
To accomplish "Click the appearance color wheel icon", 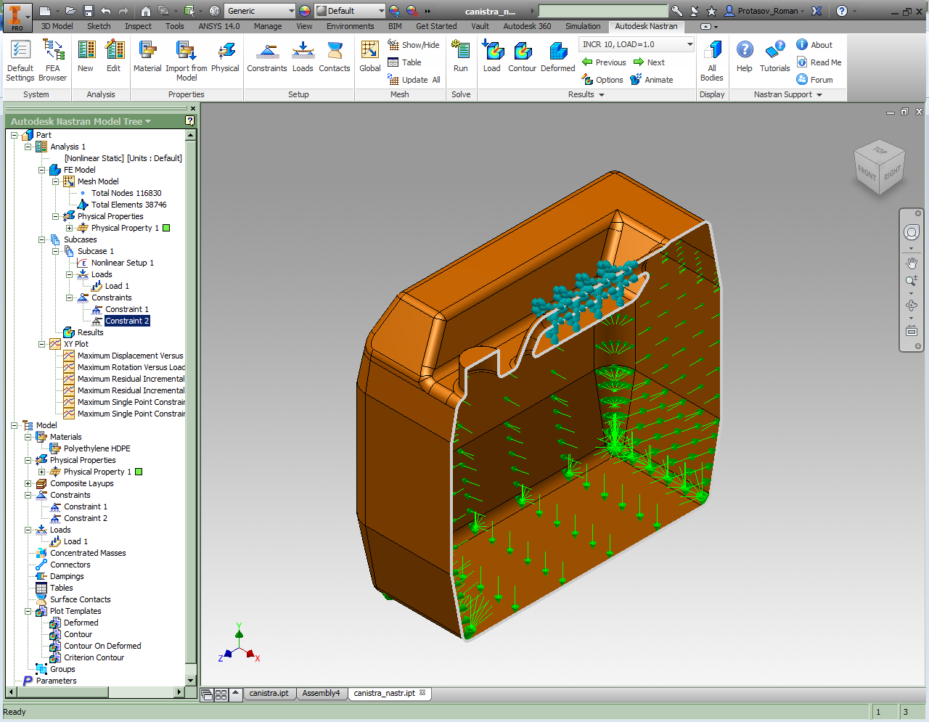I will (x=304, y=11).
